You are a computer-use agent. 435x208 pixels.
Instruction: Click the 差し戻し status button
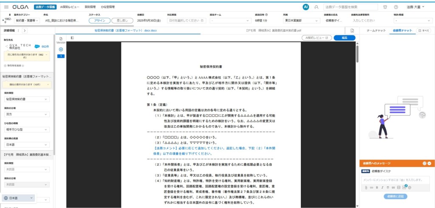(x=122, y=20)
